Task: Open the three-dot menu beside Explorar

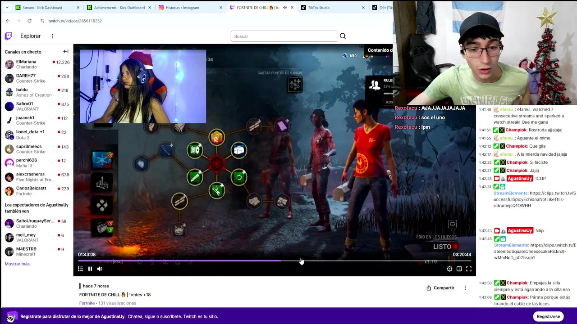Action: click(x=52, y=36)
